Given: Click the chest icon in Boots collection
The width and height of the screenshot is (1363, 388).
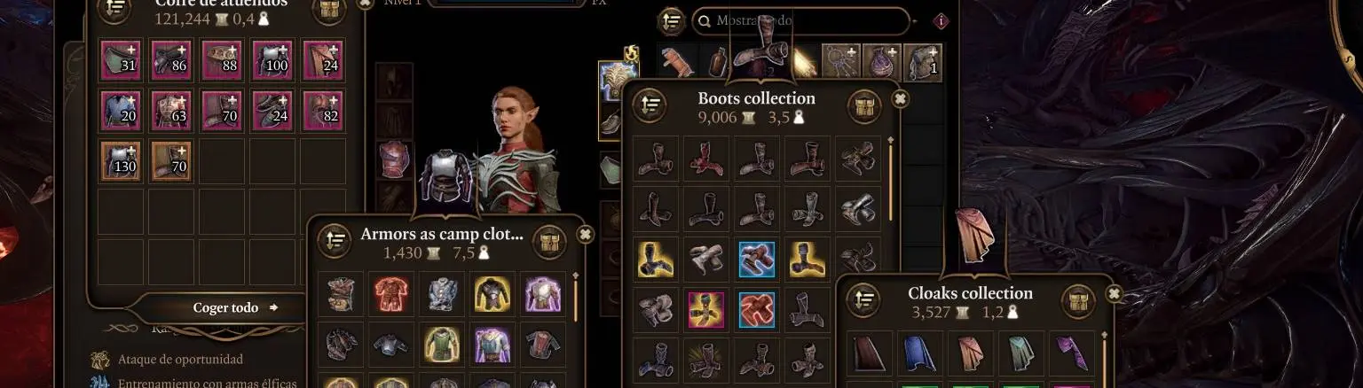Looking at the screenshot, I should 863,106.
